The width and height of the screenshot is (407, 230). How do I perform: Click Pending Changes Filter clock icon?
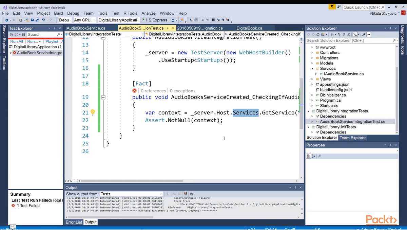pyautogui.click(x=332, y=34)
